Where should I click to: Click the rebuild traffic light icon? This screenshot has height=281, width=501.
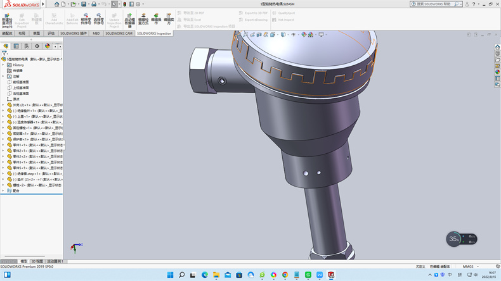pos(124,4)
